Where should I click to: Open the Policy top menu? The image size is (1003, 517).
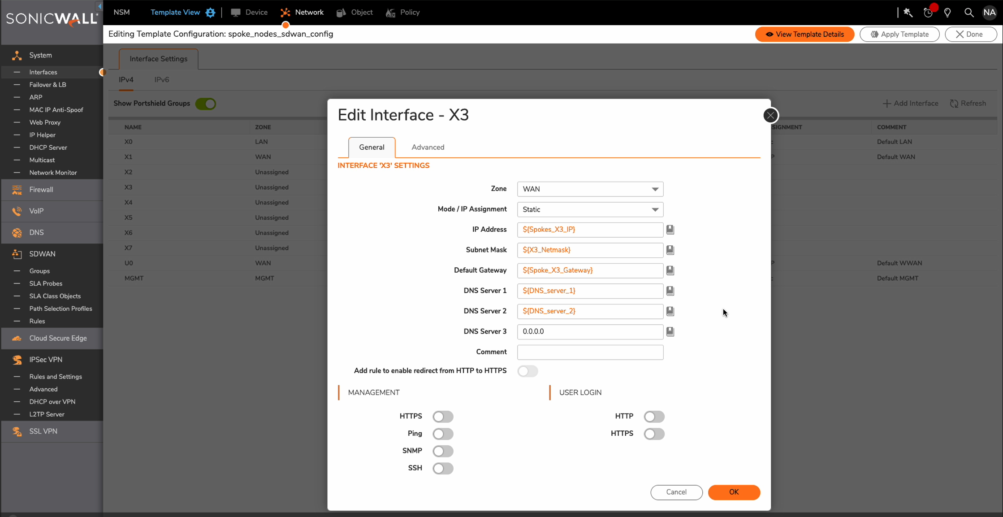pos(403,13)
